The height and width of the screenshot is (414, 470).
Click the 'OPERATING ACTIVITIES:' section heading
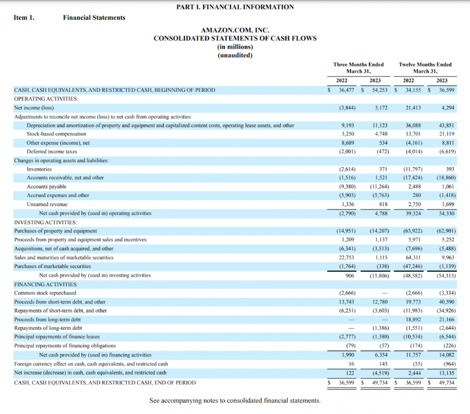[46, 99]
